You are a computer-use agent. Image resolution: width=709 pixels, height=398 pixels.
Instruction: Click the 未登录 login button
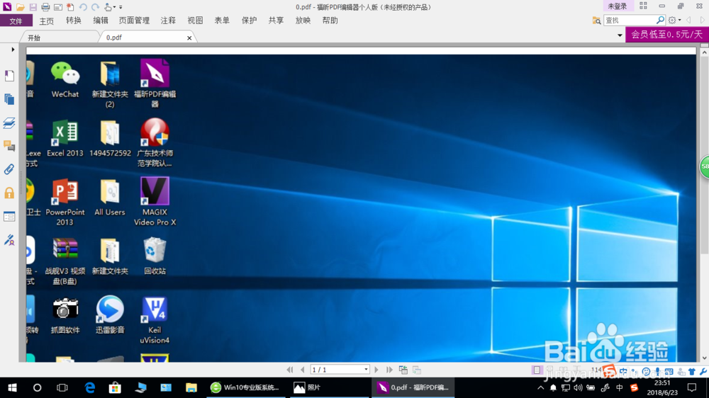pos(617,6)
